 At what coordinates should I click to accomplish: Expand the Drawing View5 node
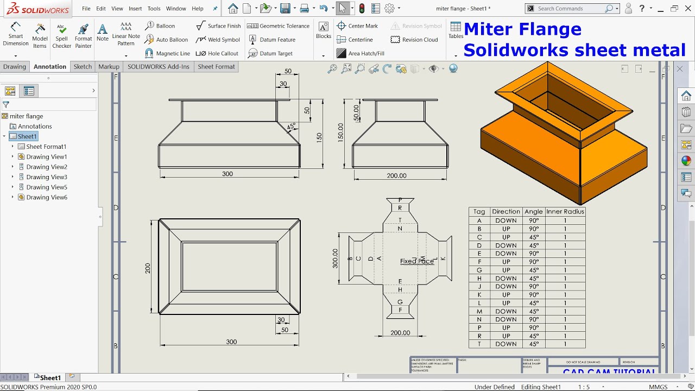click(x=12, y=187)
